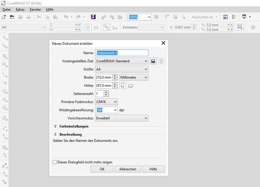Viewport: 260px width, 187px height.
Task: Click the purple Corel CONNECT search icon
Action: [93, 17]
